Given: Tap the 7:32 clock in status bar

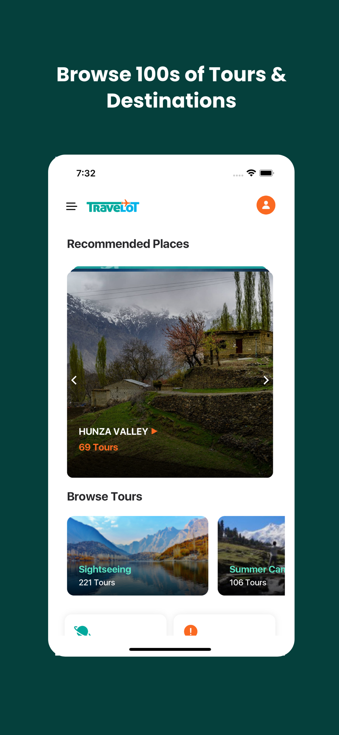Looking at the screenshot, I should (86, 173).
